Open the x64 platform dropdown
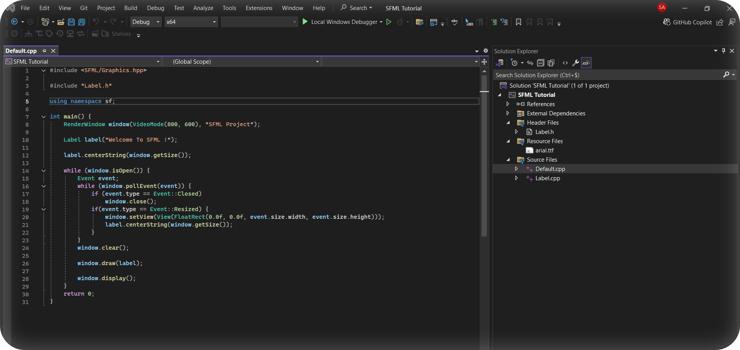 click(191, 22)
